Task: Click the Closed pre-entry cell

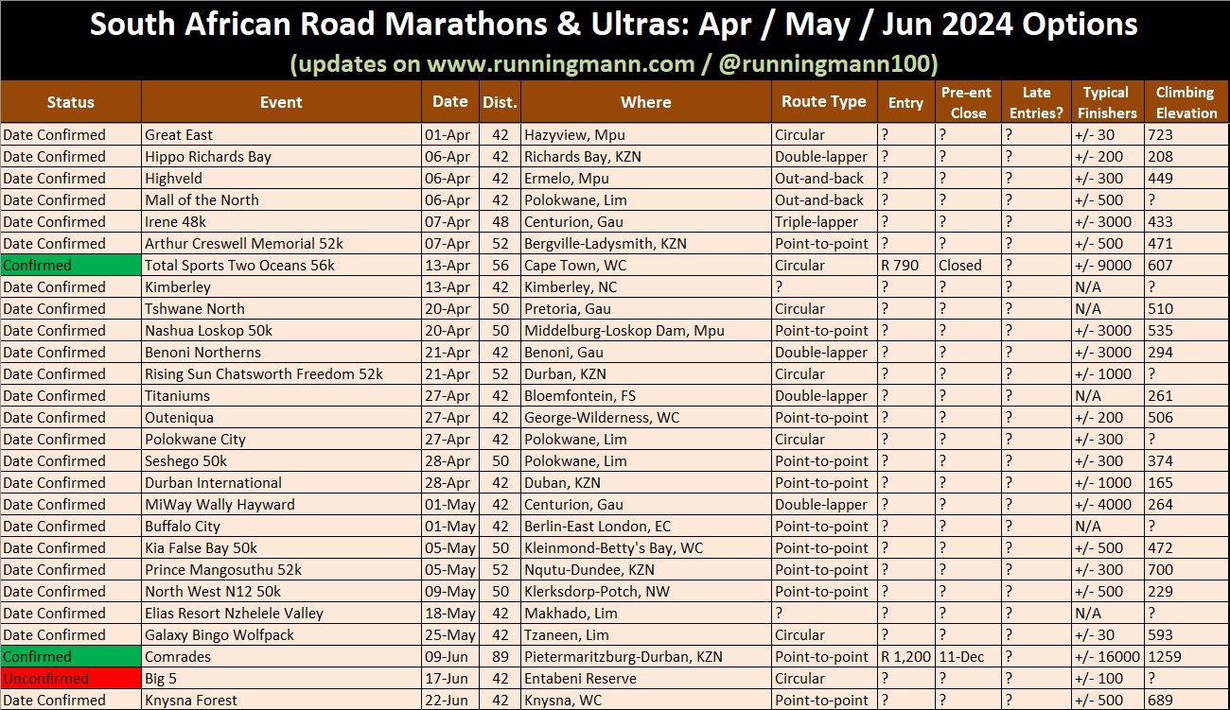Action: (968, 266)
